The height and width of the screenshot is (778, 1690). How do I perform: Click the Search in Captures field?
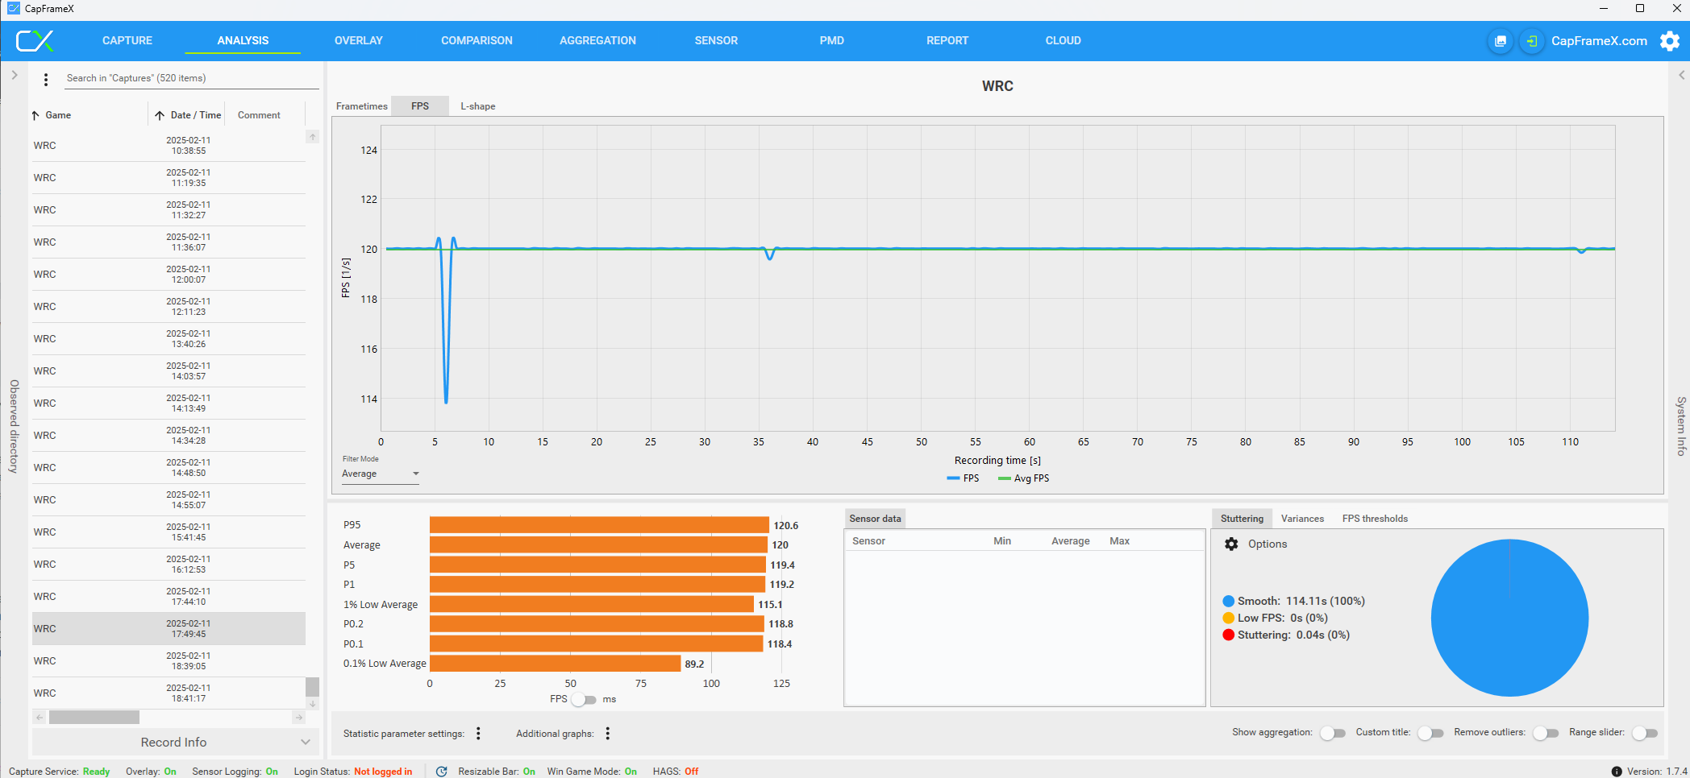190,78
